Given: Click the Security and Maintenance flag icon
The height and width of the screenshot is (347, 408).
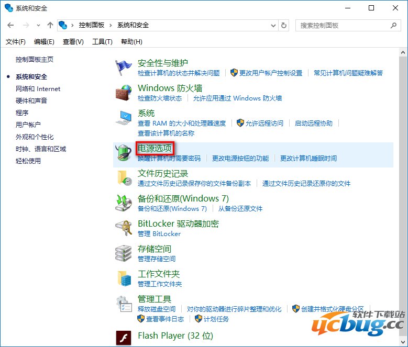Looking at the screenshot, I should 124,68.
